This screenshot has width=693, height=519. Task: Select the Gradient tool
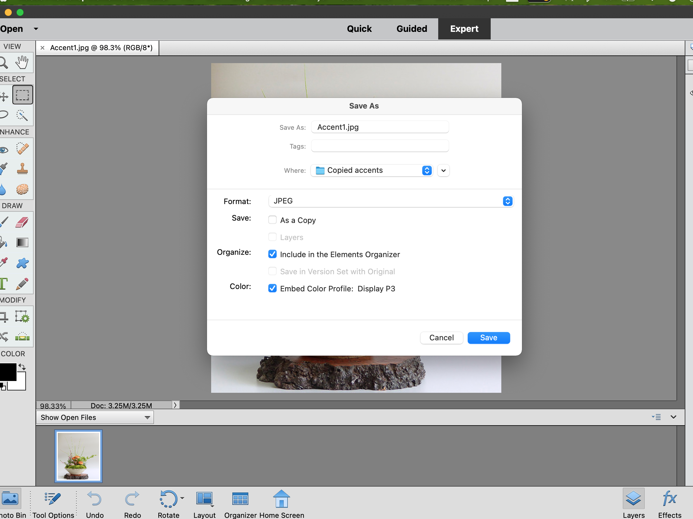pyautogui.click(x=22, y=242)
